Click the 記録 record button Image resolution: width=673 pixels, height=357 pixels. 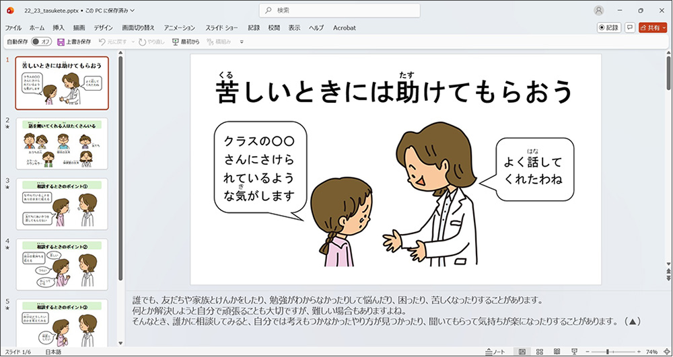click(609, 28)
